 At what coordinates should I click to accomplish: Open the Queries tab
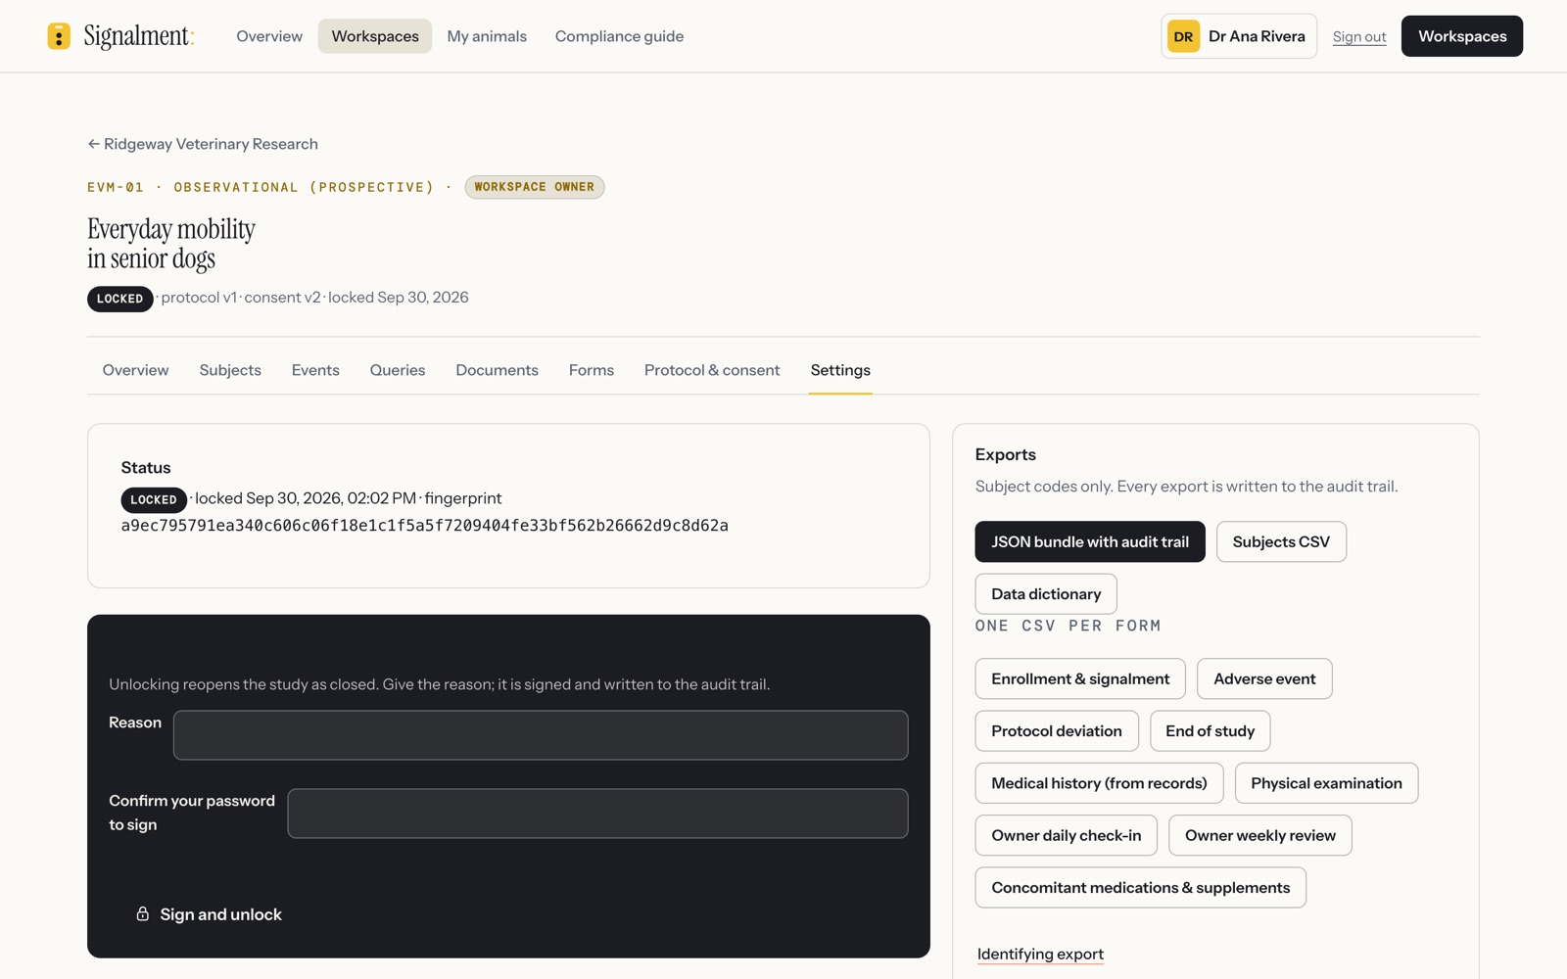pos(398,370)
